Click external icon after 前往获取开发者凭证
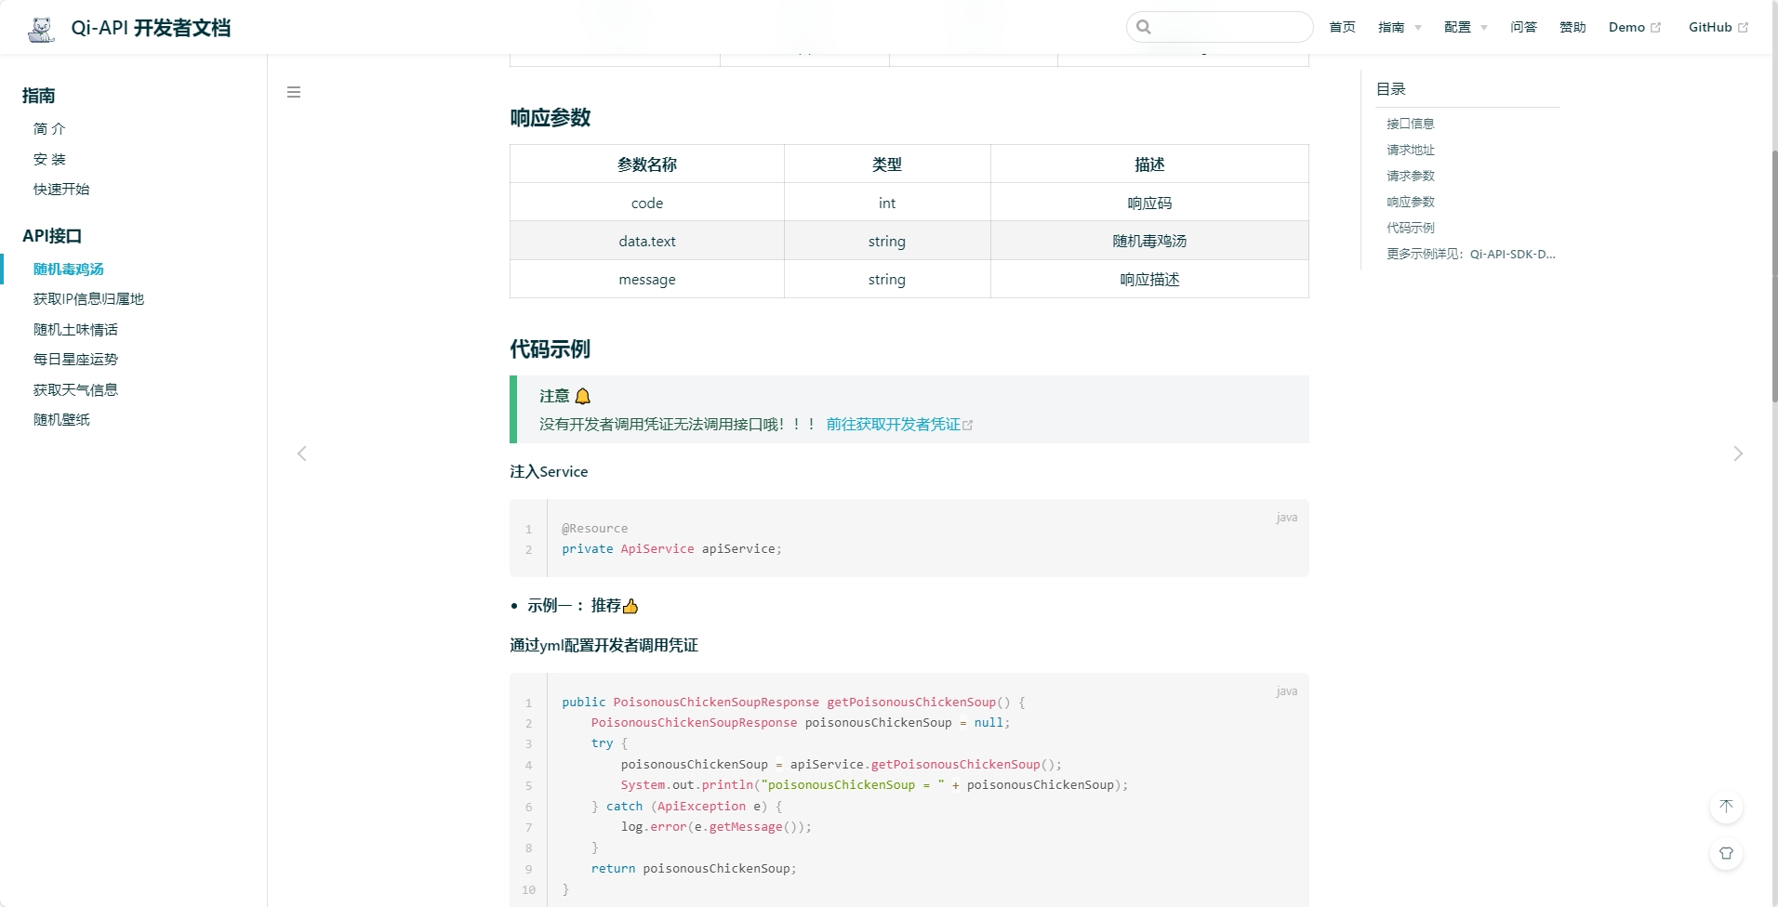This screenshot has width=1778, height=907. [x=967, y=425]
